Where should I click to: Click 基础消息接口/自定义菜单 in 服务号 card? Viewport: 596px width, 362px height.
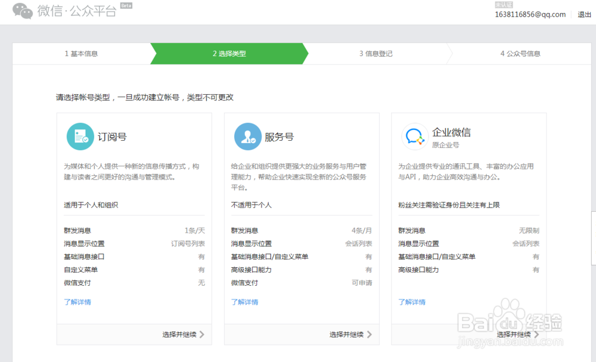pos(269,256)
